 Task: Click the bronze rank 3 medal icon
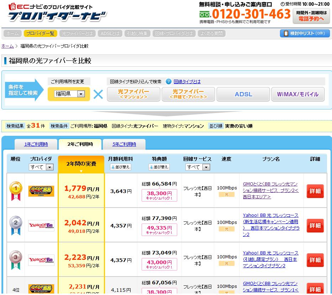pos(16,260)
